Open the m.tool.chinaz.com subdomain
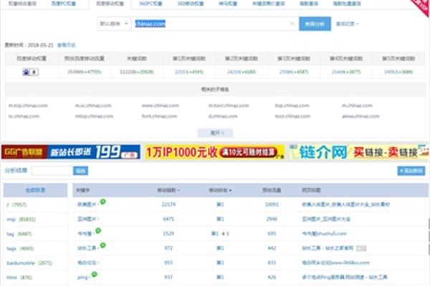 (x=229, y=106)
